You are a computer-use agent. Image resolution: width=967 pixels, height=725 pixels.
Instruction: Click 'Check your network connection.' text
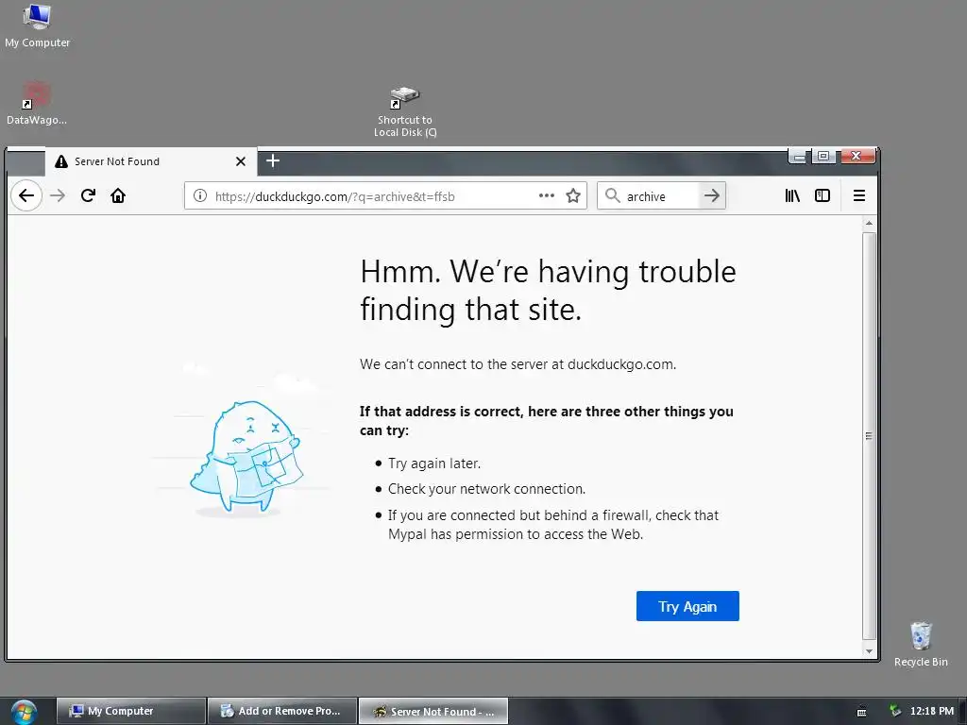pos(486,489)
